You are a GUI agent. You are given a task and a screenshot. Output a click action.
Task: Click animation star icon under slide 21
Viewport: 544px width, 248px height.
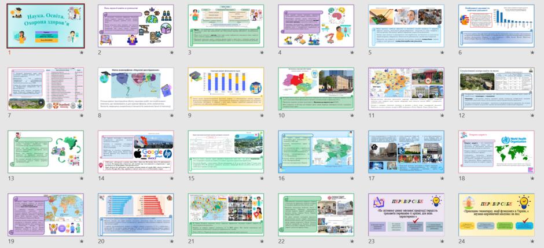pyautogui.click(x=262, y=242)
